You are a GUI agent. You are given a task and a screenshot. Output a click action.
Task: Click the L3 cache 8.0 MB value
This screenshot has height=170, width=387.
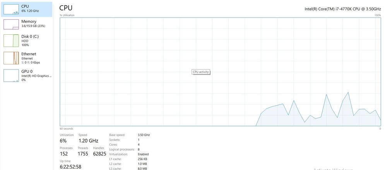[x=142, y=168]
